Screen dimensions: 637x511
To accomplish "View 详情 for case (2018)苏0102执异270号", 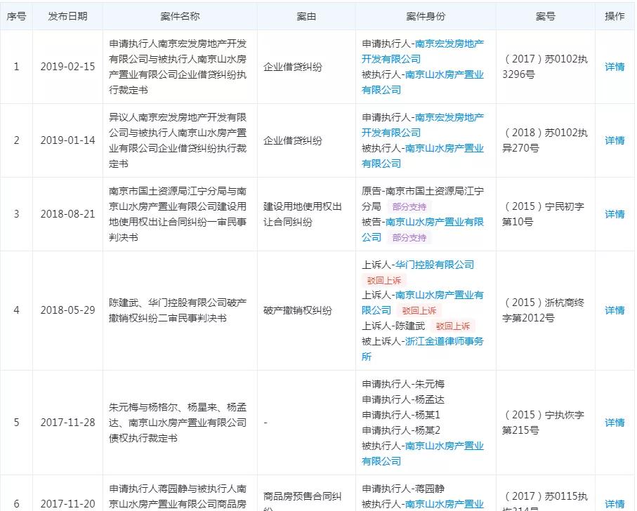I will (x=614, y=140).
